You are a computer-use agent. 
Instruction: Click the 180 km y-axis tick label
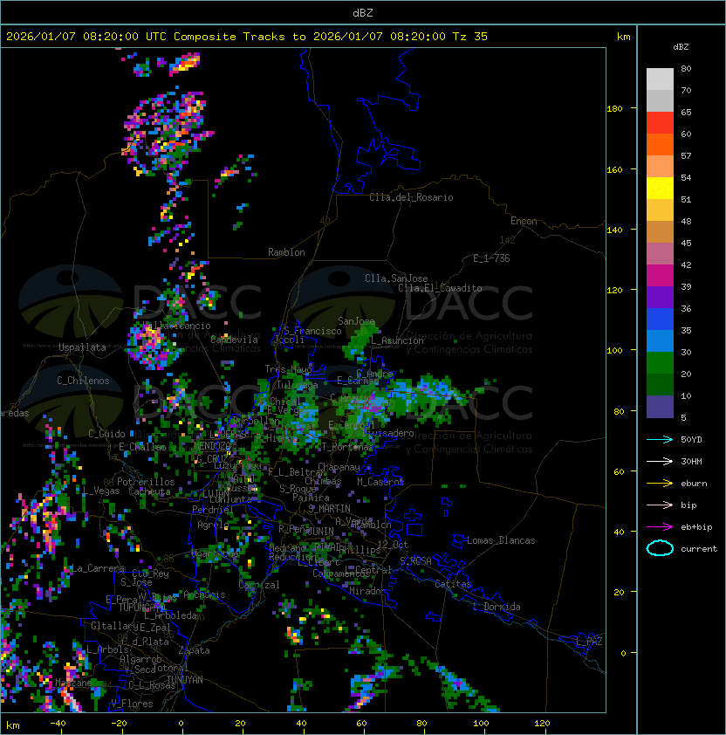click(614, 108)
